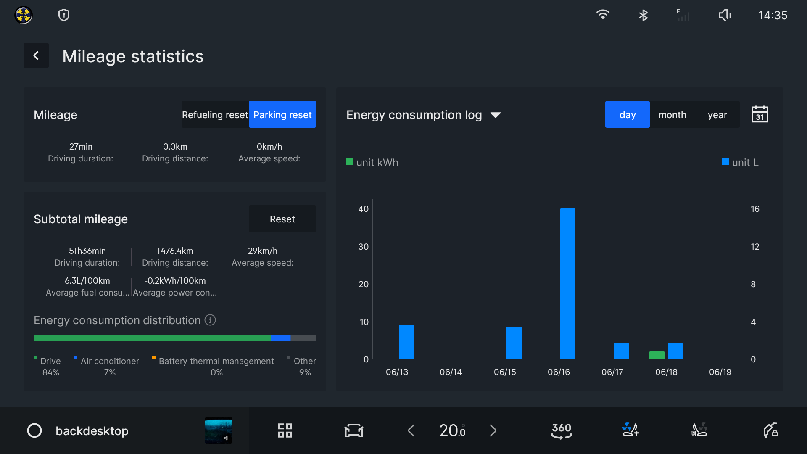The height and width of the screenshot is (454, 807).
Task: Select Refueling reset mode
Action: [x=215, y=115]
